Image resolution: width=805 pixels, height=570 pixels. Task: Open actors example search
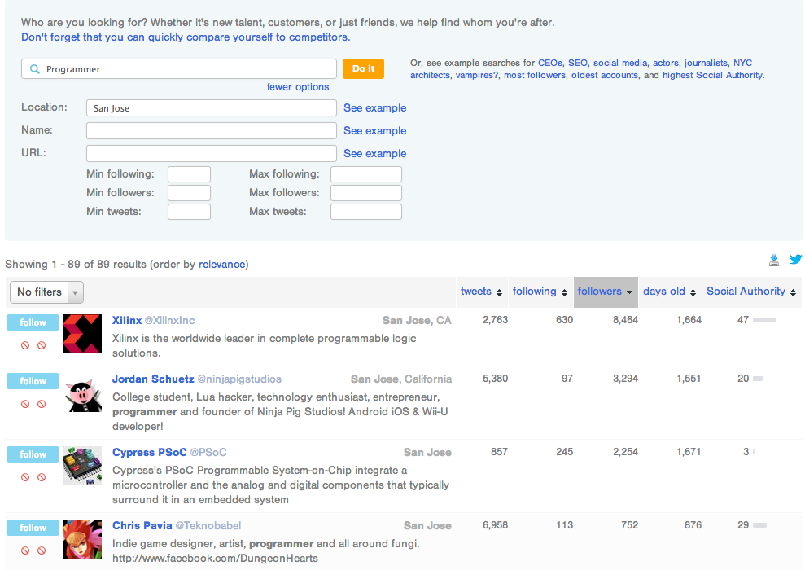(x=665, y=63)
